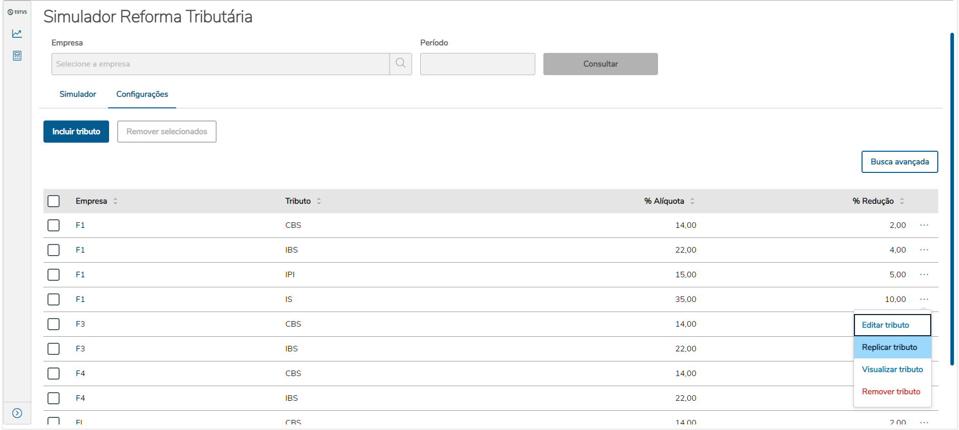Choose Replicar tributo from context menu
Image resolution: width=959 pixels, height=430 pixels.
click(889, 347)
